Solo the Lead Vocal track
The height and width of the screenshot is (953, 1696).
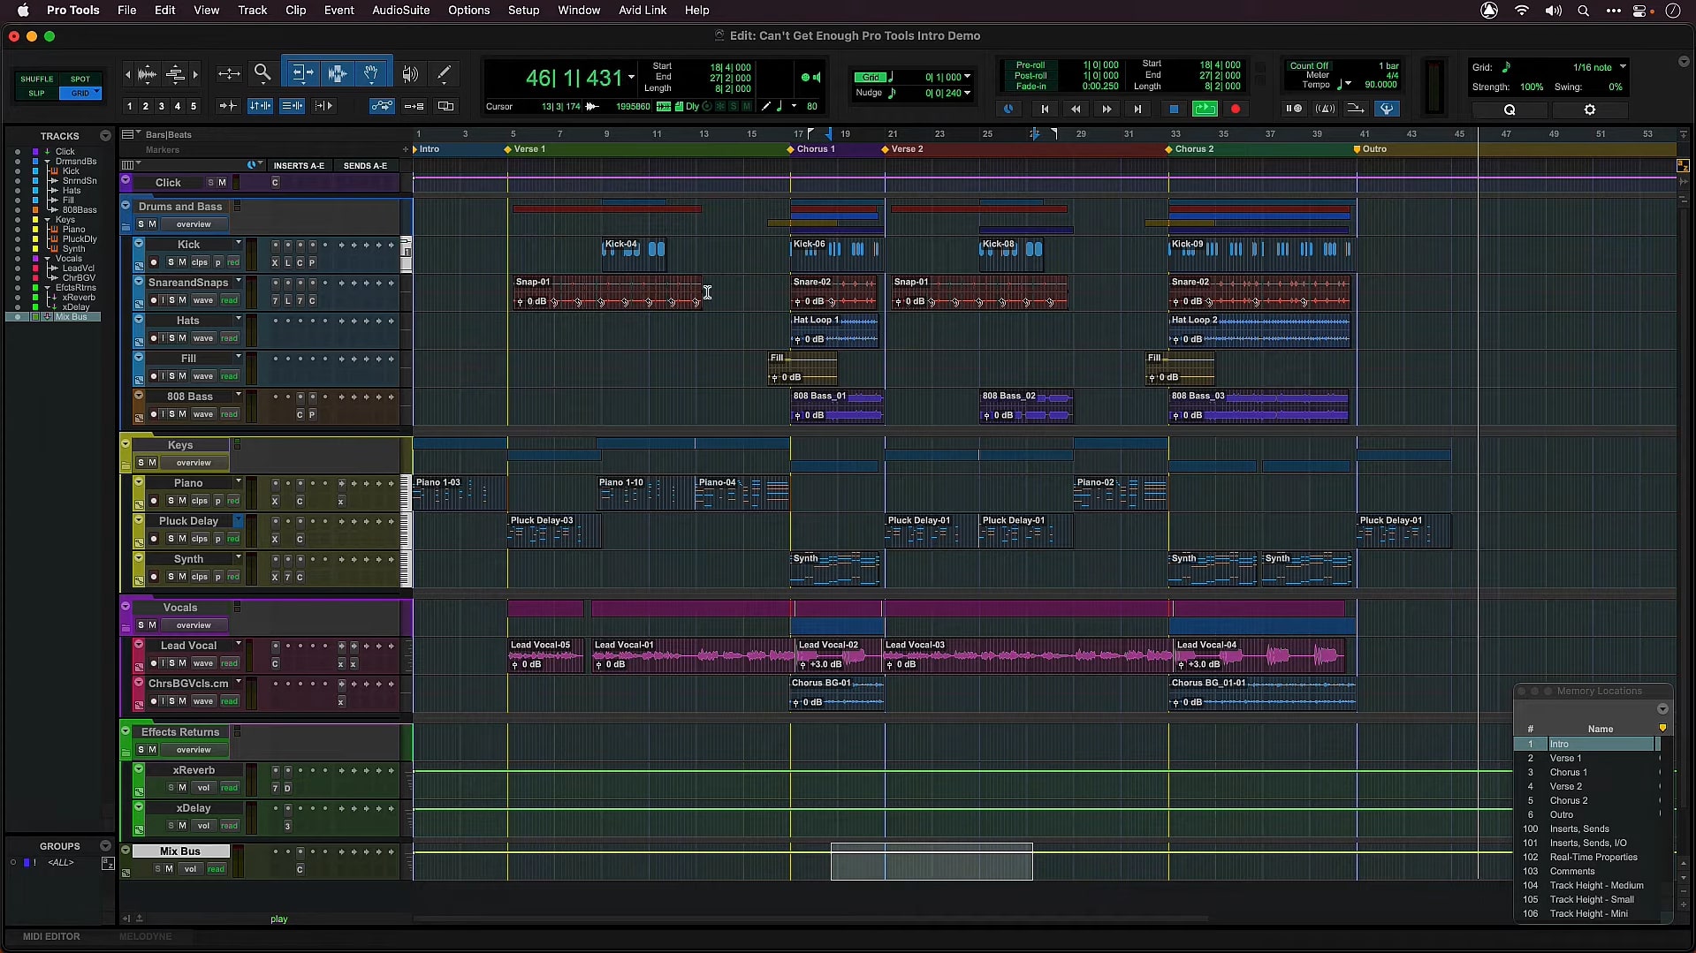click(x=171, y=663)
